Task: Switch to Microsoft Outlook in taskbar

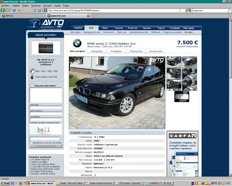Action: point(71,183)
